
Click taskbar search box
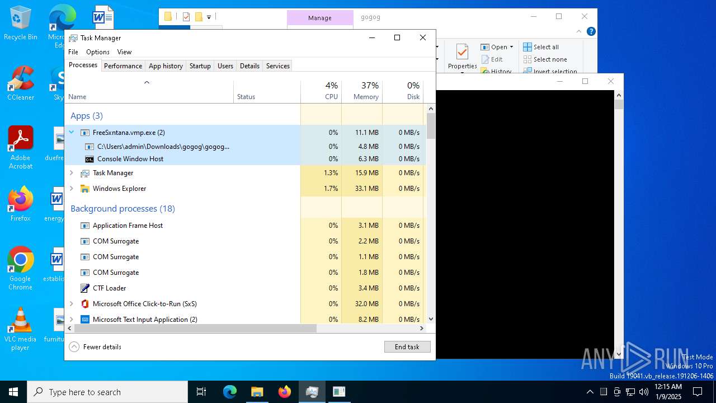(107, 392)
